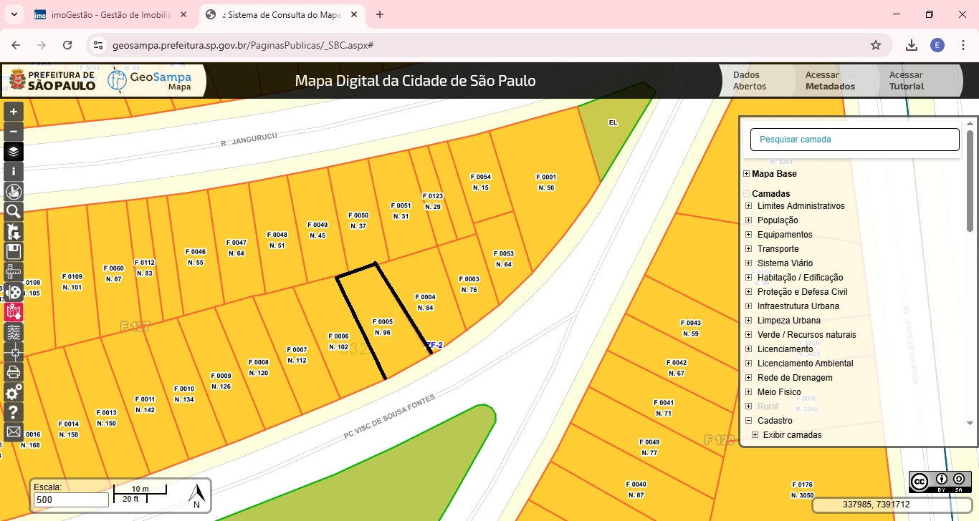
Task: Open the gears settings tool
Action: tap(14, 392)
